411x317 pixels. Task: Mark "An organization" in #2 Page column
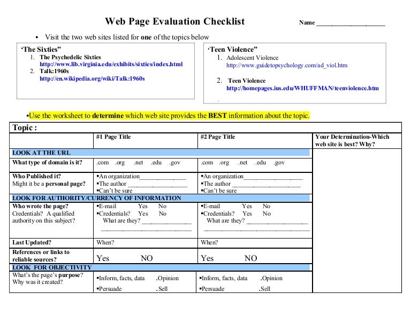[223, 177]
